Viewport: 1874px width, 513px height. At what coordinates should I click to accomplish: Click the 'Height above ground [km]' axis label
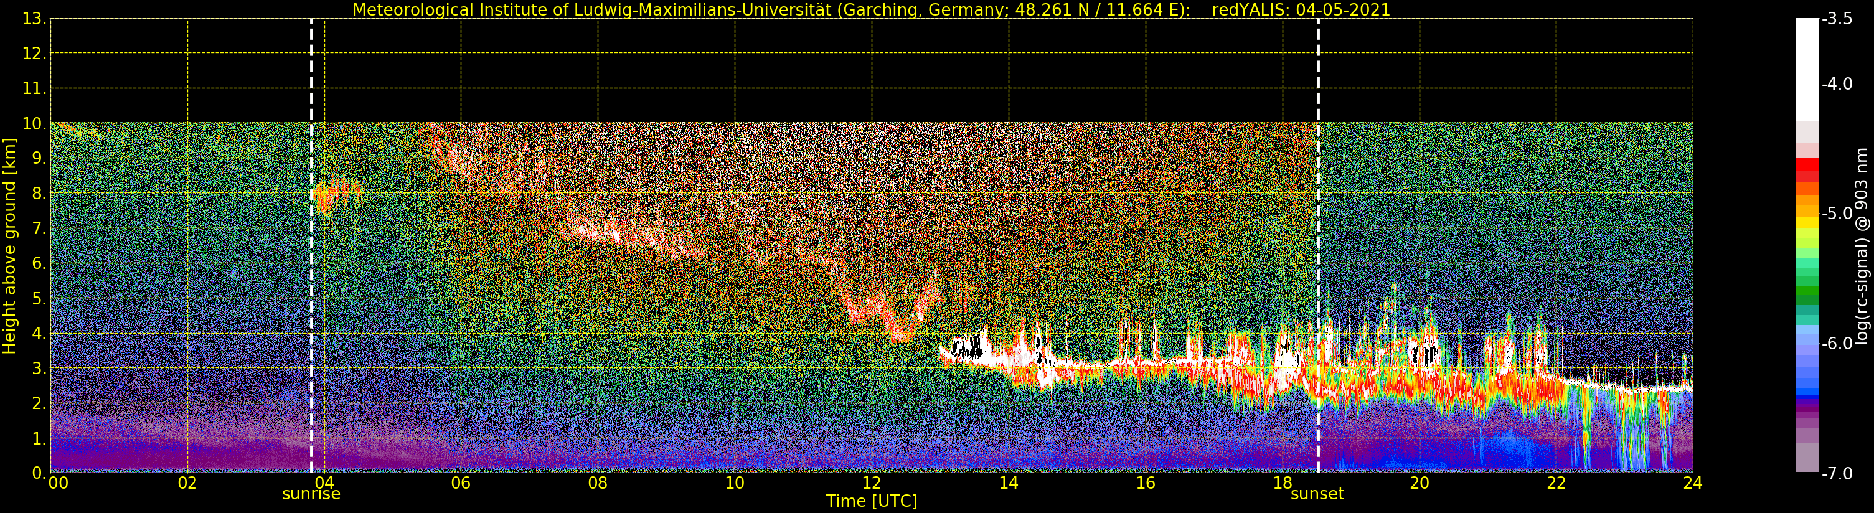(x=9, y=246)
